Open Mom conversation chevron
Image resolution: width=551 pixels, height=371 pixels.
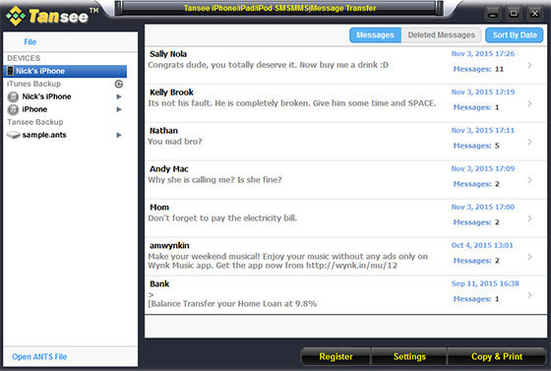point(530,218)
